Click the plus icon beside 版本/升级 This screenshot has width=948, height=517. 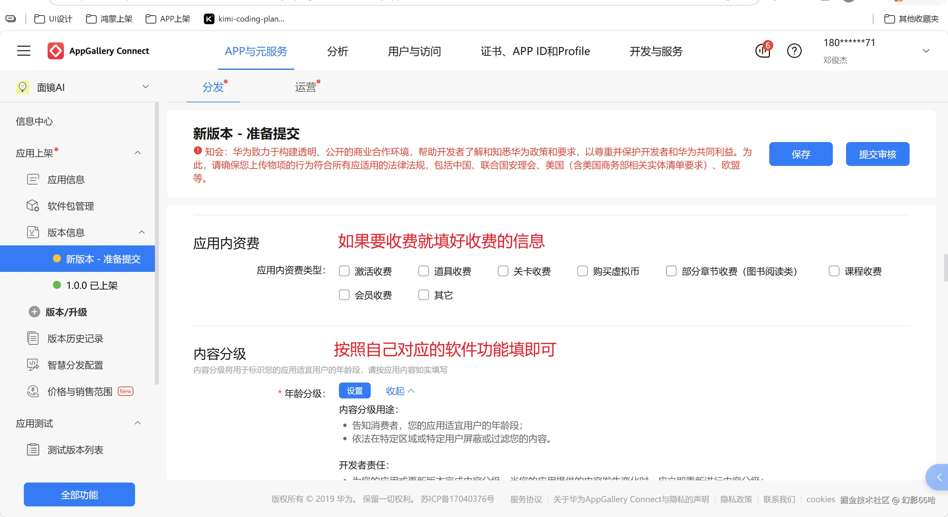pyautogui.click(x=34, y=312)
